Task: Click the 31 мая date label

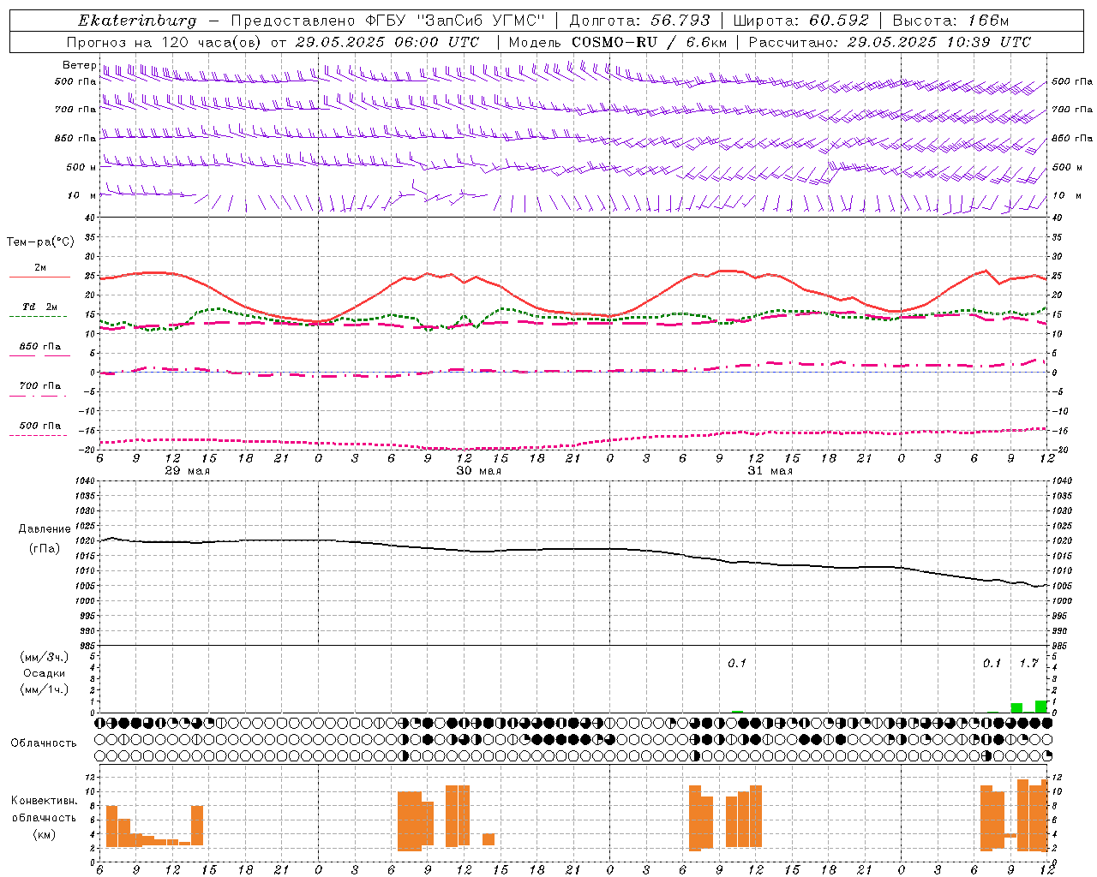Action: 770,471
